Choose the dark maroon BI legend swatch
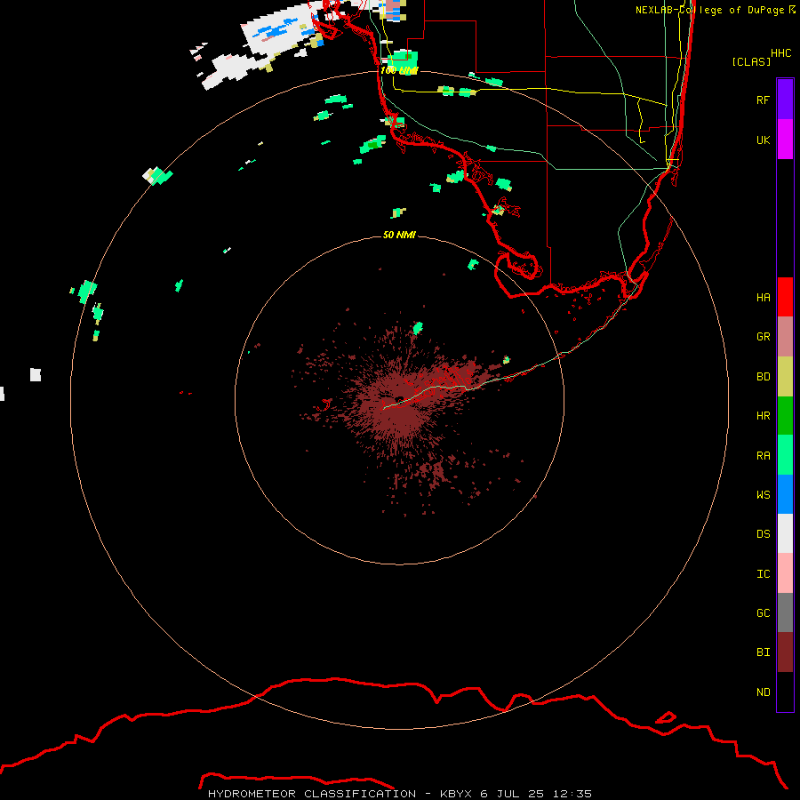This screenshot has height=800, width=800. (x=785, y=652)
